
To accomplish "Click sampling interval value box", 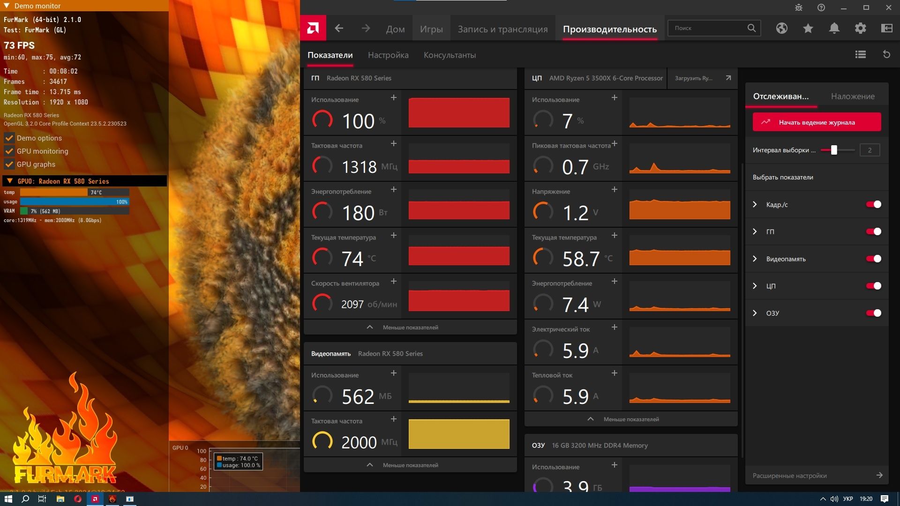I will pyautogui.click(x=870, y=150).
